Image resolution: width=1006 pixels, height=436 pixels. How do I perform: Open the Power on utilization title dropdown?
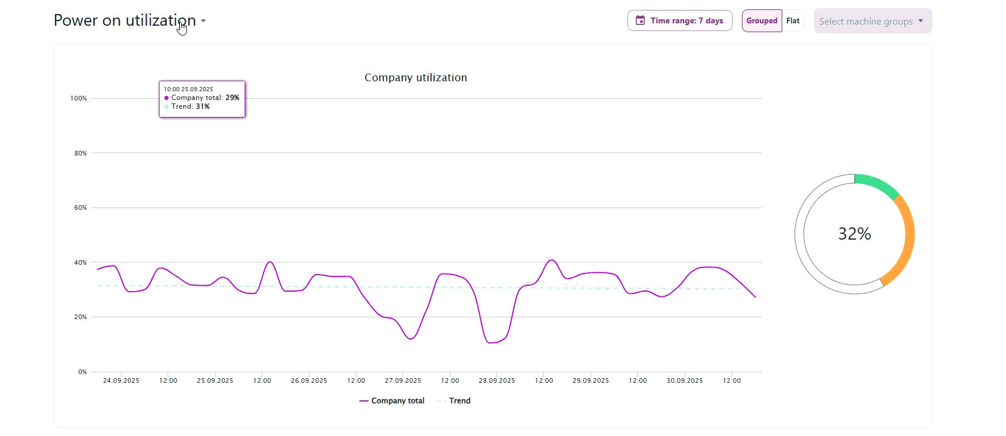124,20
